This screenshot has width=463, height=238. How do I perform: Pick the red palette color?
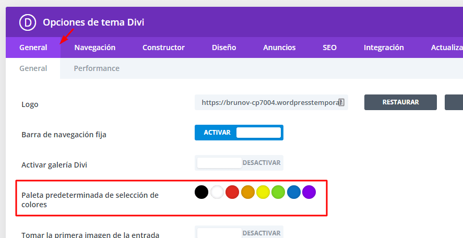point(232,192)
